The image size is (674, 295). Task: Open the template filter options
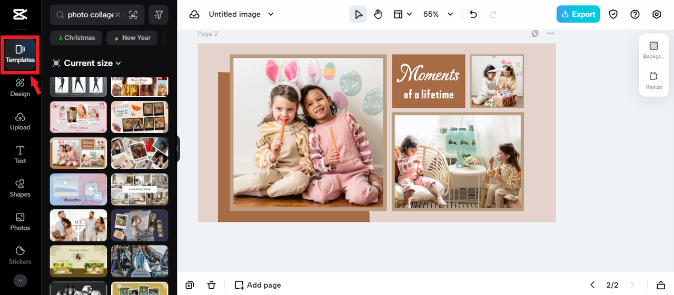click(158, 15)
